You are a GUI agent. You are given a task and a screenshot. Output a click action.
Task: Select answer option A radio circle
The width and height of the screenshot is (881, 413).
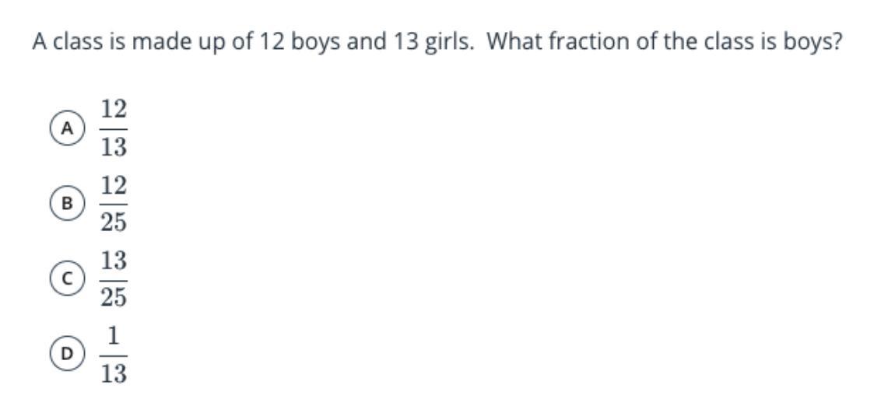(66, 128)
